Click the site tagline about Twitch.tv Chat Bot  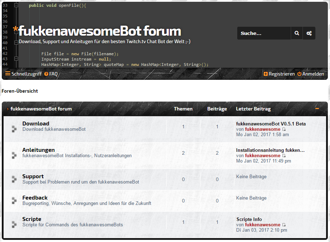click(105, 42)
